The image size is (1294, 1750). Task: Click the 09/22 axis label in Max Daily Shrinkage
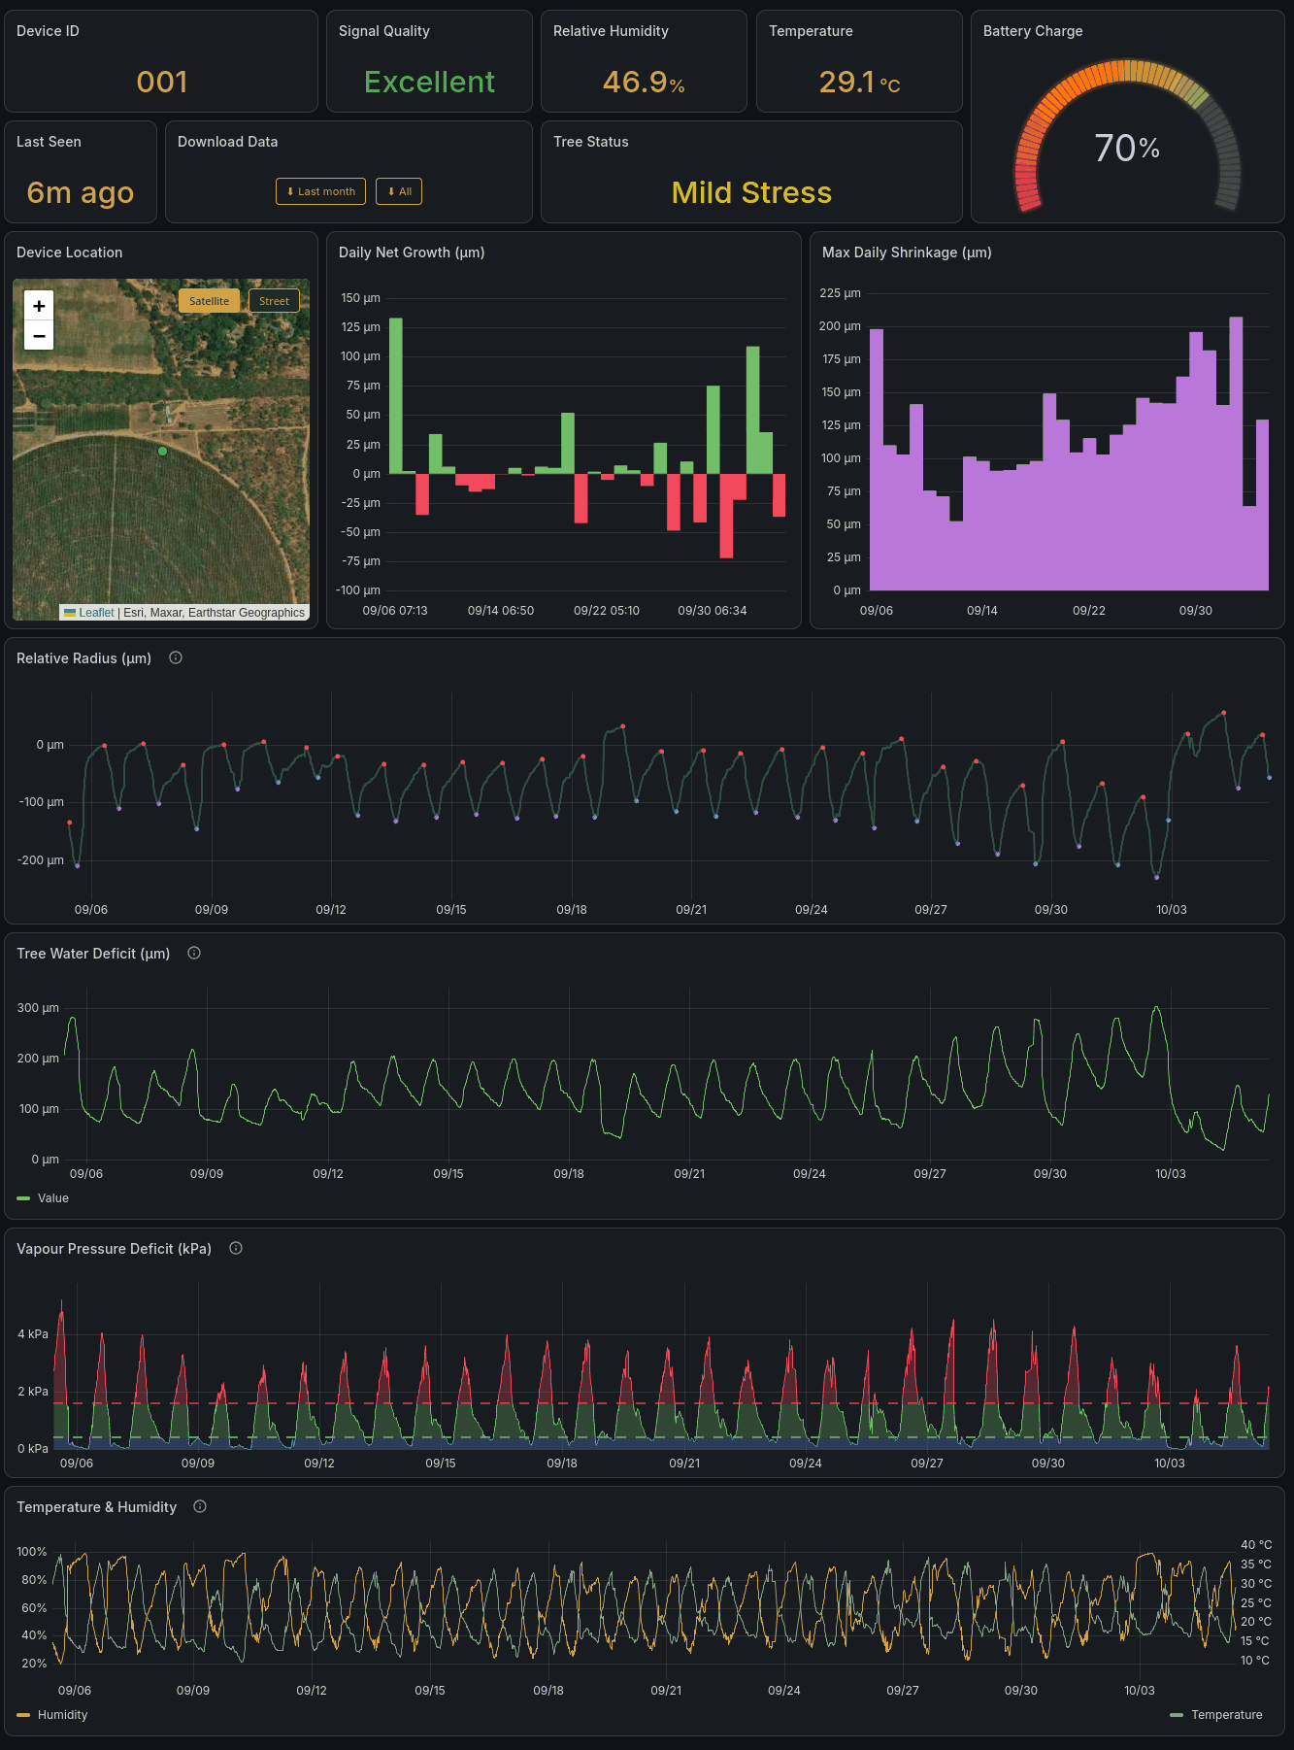[1089, 611]
